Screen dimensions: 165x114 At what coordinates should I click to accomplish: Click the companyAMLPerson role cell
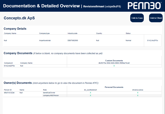pyautogui.click(x=51, y=96)
